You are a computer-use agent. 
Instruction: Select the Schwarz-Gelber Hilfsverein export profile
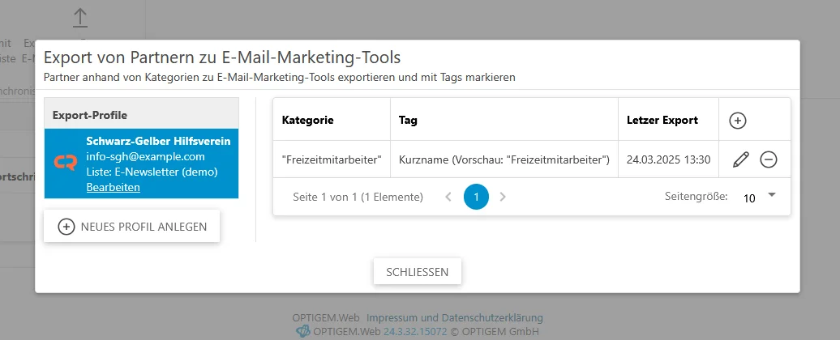(141, 164)
